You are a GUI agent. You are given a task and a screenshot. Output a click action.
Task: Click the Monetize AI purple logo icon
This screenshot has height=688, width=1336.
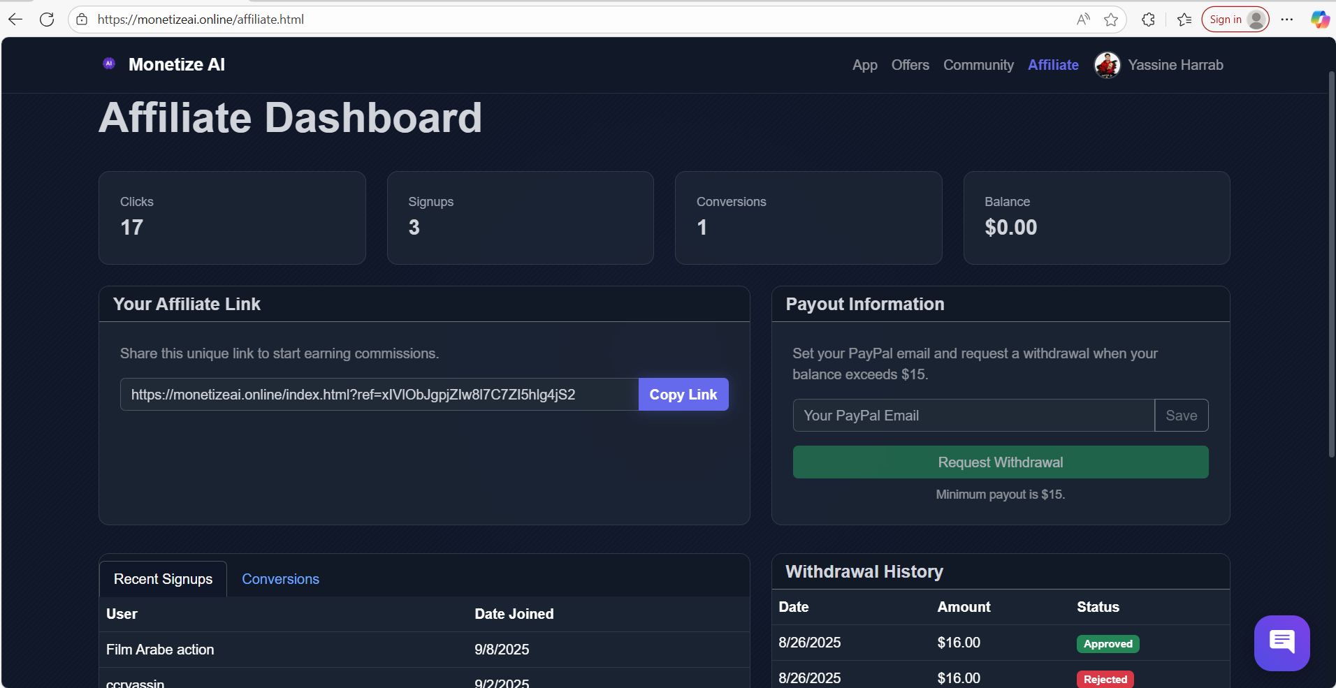pyautogui.click(x=109, y=64)
